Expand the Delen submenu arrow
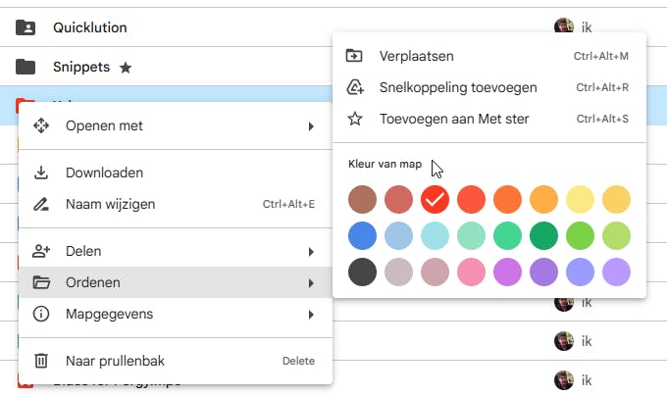Viewport: 667px width, 396px height. pyautogui.click(x=311, y=251)
